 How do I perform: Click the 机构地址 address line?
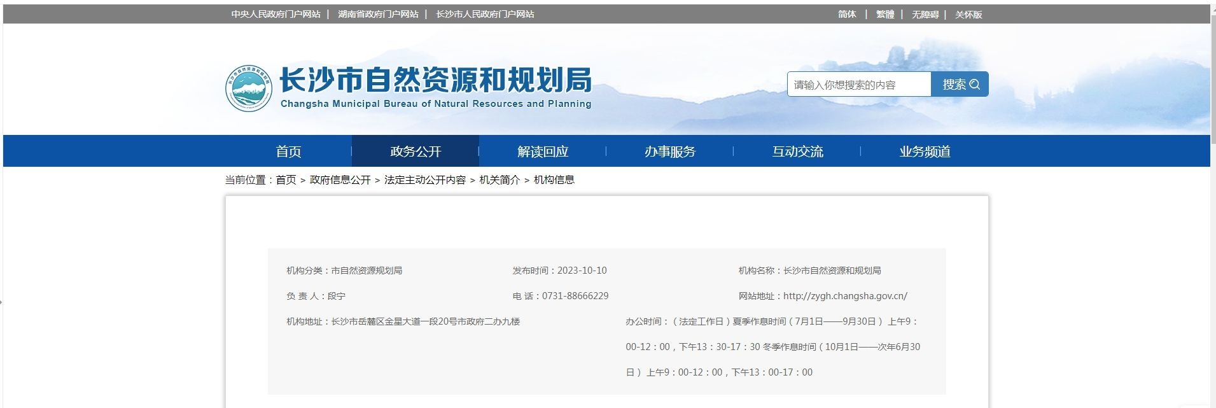pos(403,321)
